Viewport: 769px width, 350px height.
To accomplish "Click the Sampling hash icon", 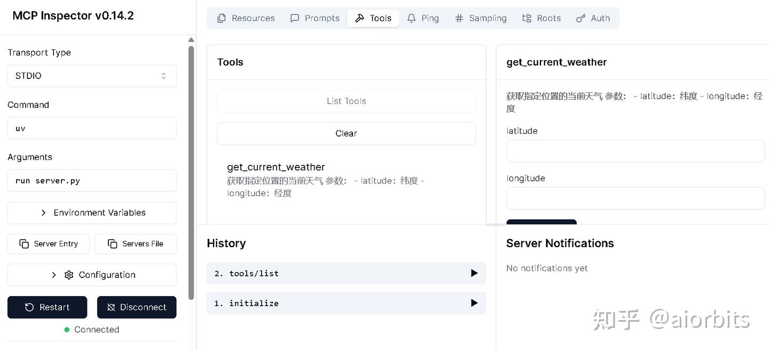I will pos(459,18).
